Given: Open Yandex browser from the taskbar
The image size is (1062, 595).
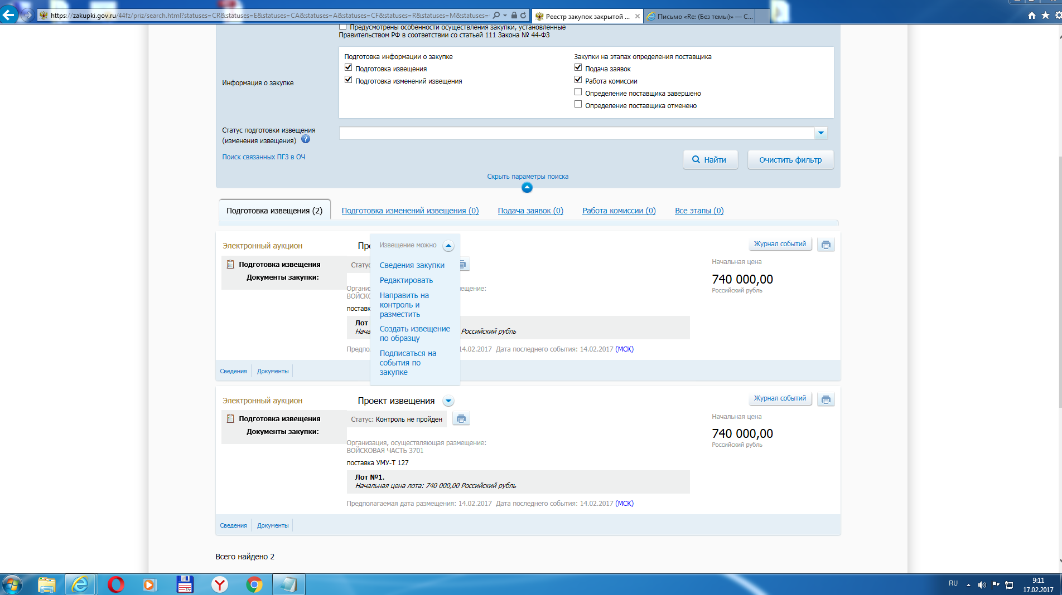Looking at the screenshot, I should coord(220,584).
